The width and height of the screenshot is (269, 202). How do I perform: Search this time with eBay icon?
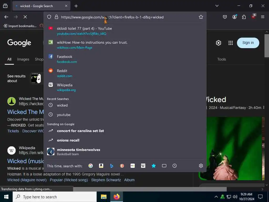132,166
